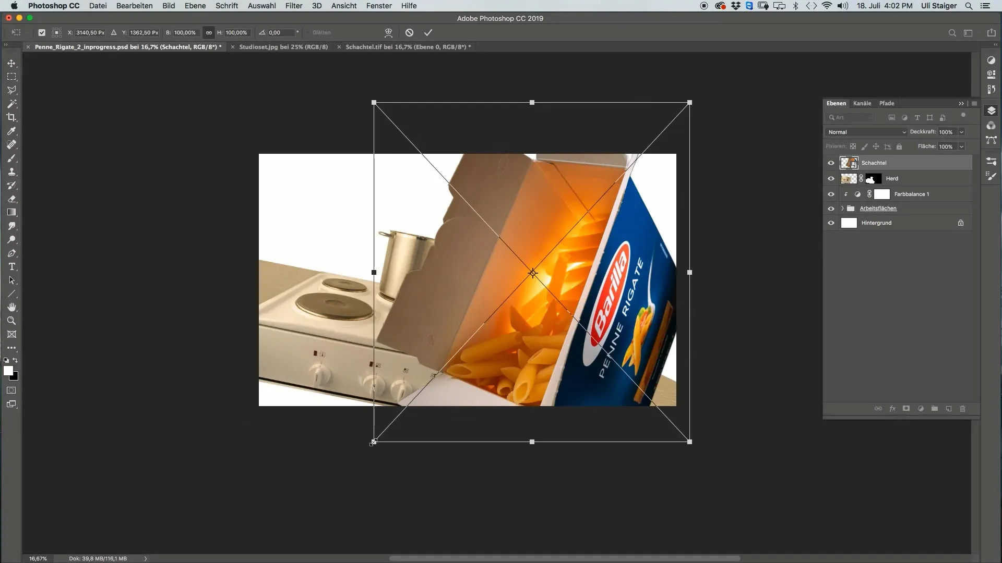This screenshot has height=563, width=1002.
Task: Toggle the link between width and height
Action: point(209,32)
